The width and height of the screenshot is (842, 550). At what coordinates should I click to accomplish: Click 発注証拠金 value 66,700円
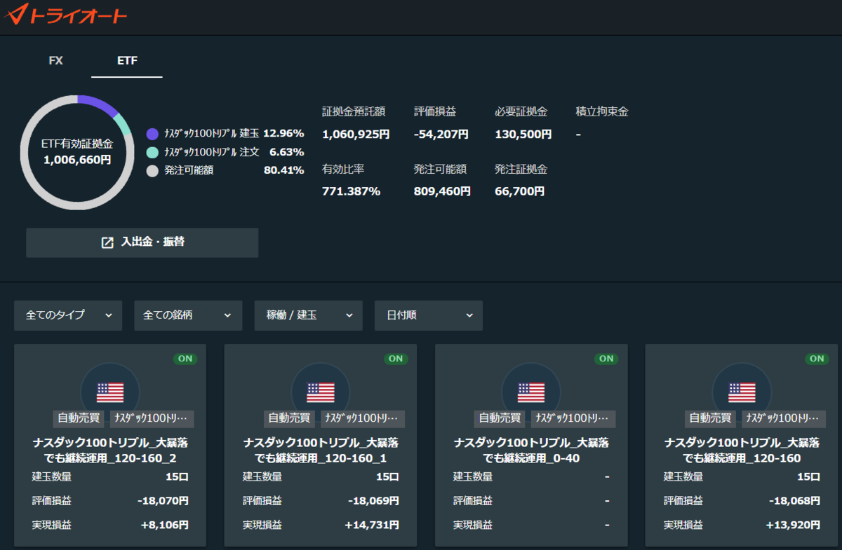click(519, 191)
